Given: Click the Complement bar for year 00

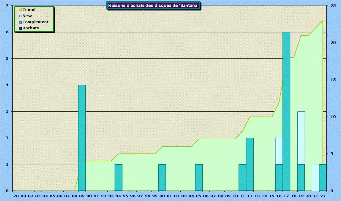Looking at the screenshot, I should coord(162,177).
